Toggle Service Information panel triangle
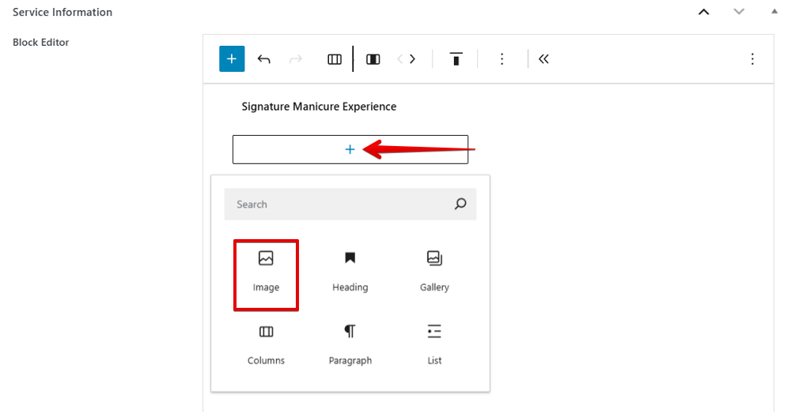Screen dimensions: 791x412 [774, 12]
